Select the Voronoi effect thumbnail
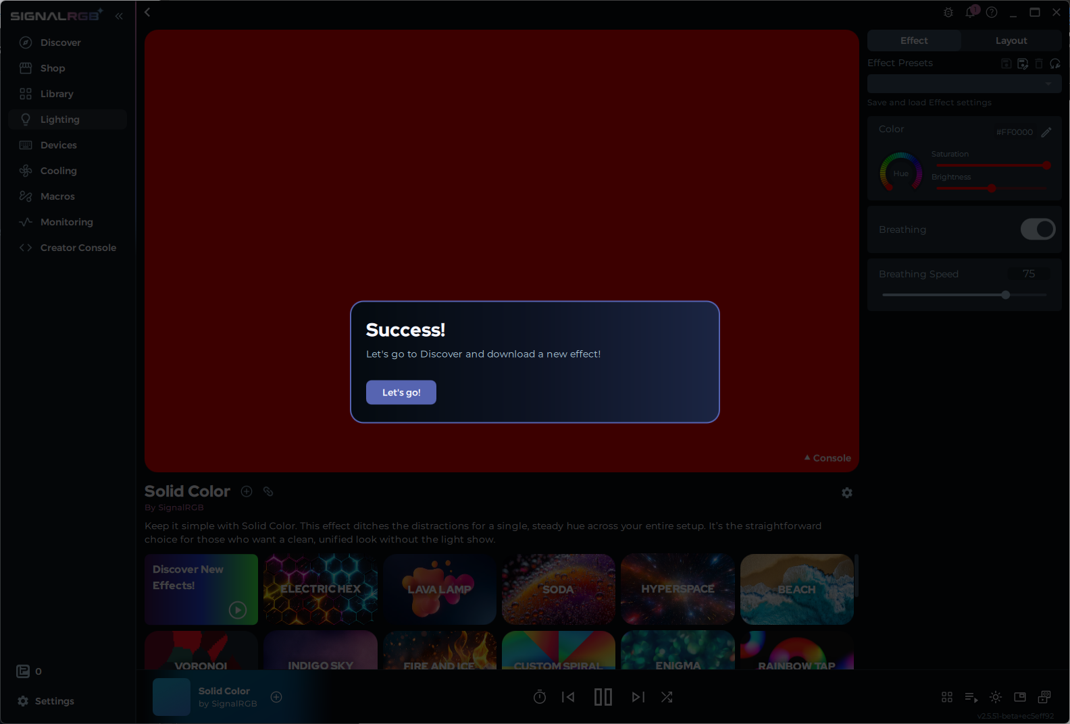This screenshot has height=724, width=1070. tap(201, 650)
